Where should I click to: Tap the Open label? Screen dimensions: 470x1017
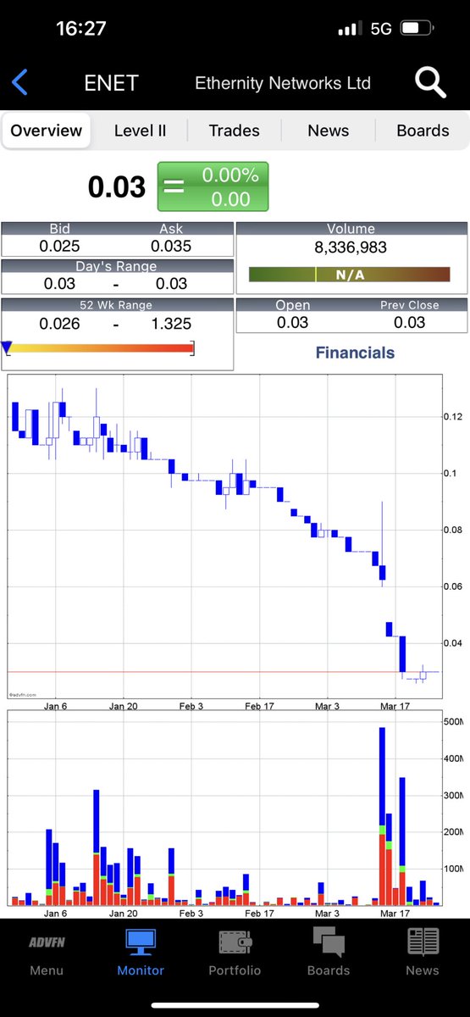tap(293, 305)
